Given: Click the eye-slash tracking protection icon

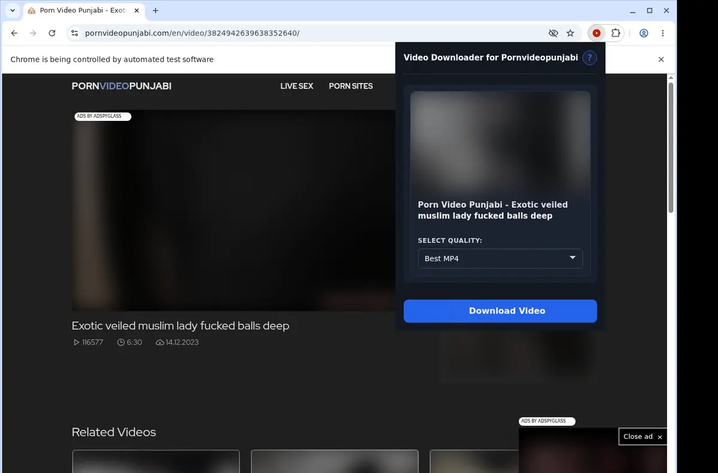Looking at the screenshot, I should (553, 33).
